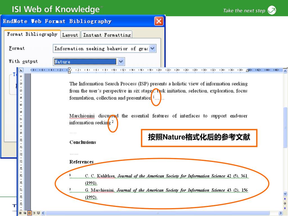Click the word Marchionini starting the second paragraph
This screenshot has width=288, height=216.
(82, 116)
